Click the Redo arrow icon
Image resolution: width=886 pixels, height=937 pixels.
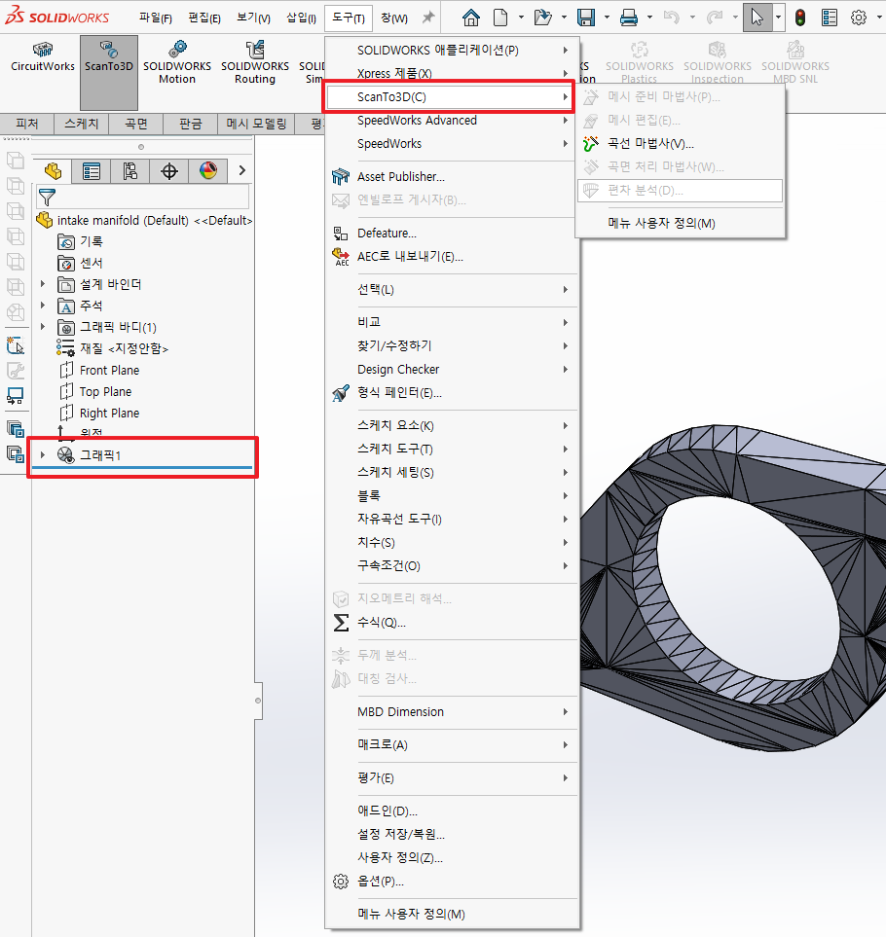715,18
